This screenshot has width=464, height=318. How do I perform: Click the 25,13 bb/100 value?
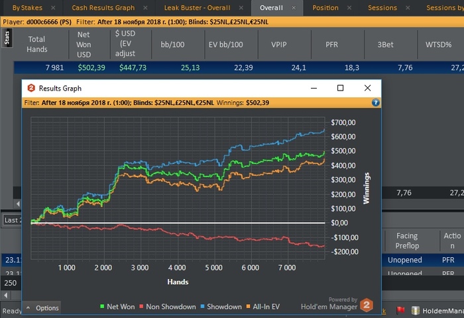190,67
